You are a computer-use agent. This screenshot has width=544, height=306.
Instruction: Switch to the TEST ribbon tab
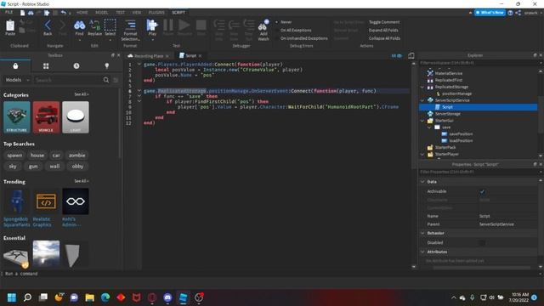[121, 13]
